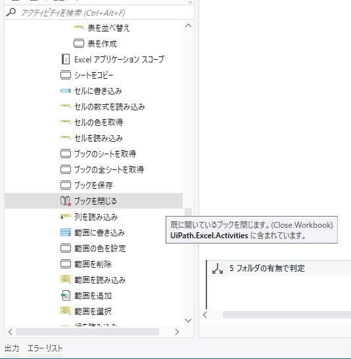Select the セルに書き込み label
Viewport: 351px width, 359px height.
tap(98, 91)
